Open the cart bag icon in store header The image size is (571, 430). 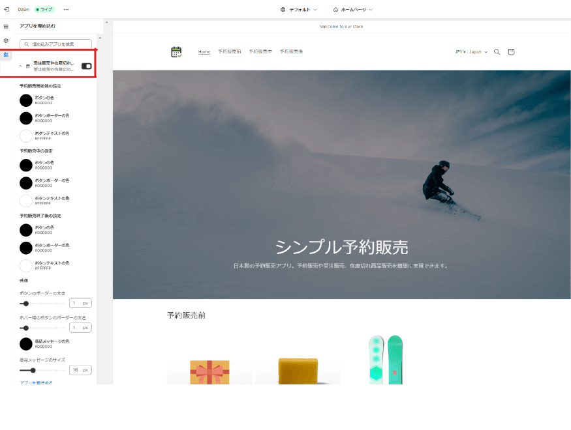(511, 52)
